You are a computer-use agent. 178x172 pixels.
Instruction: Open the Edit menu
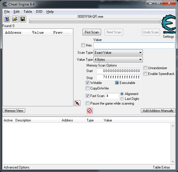17,12
